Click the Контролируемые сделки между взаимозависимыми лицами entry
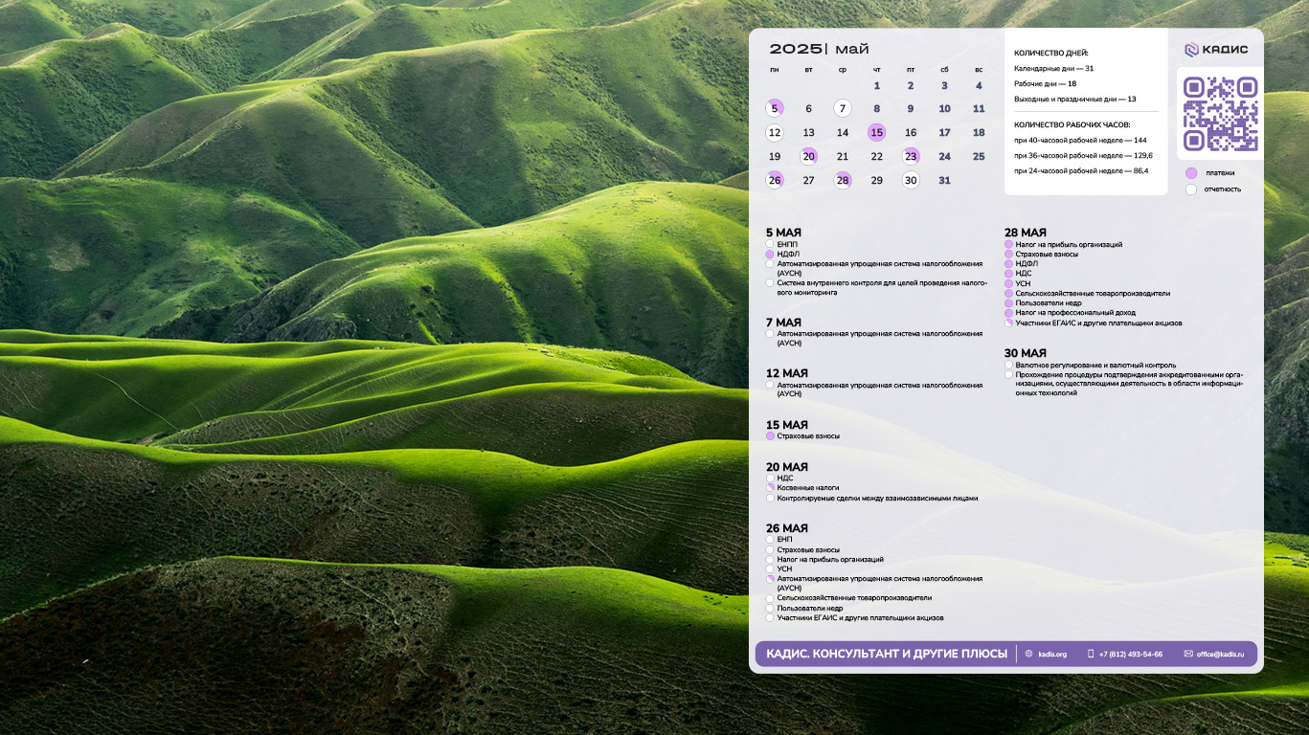1309x735 pixels. [x=877, y=498]
